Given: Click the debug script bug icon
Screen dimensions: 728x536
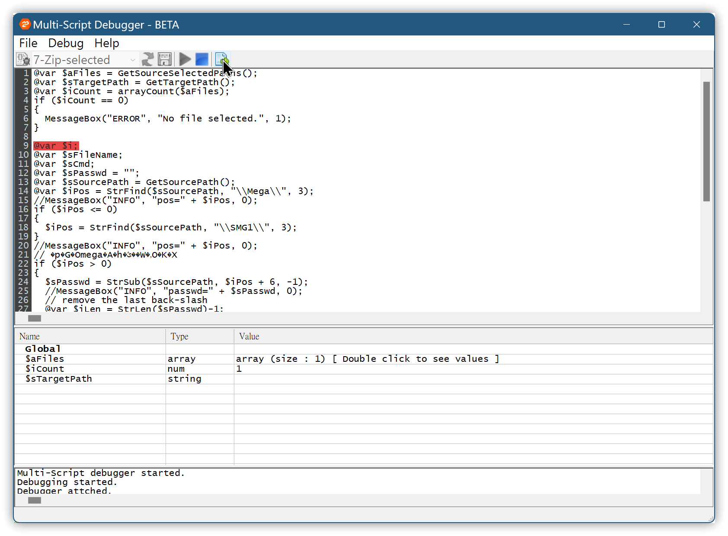Looking at the screenshot, I should [x=22, y=59].
